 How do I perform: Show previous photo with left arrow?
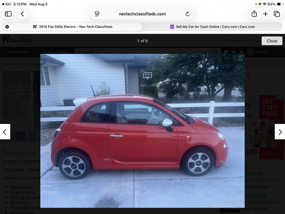click(5, 132)
